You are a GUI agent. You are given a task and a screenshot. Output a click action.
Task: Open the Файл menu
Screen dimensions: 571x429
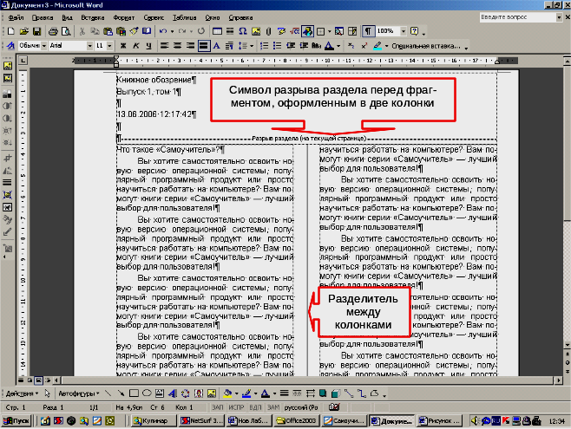pos(16,17)
